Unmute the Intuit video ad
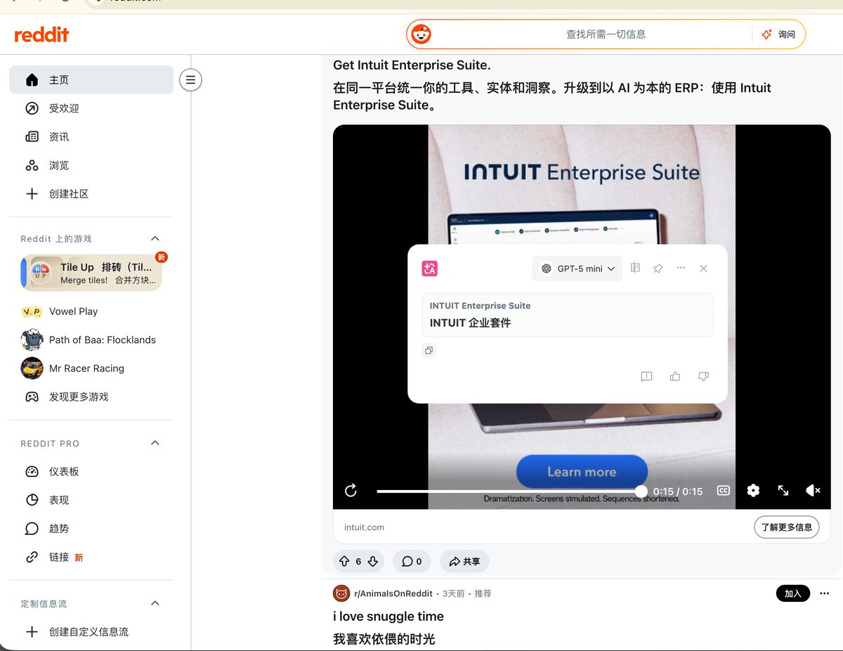The image size is (843, 651). tap(813, 491)
